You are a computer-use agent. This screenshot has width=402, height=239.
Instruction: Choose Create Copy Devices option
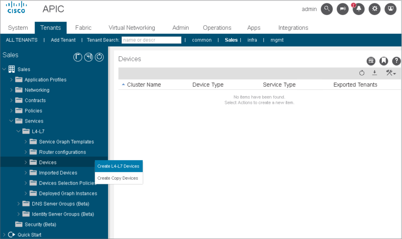click(x=118, y=178)
